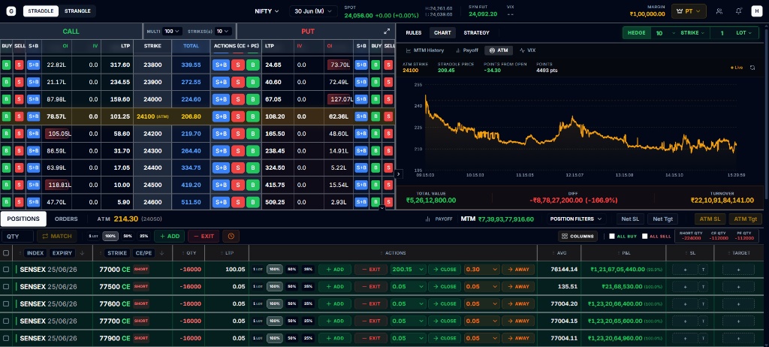769x347 pixels.
Task: Switch to the STRANGLE mode tab
Action: click(x=77, y=11)
